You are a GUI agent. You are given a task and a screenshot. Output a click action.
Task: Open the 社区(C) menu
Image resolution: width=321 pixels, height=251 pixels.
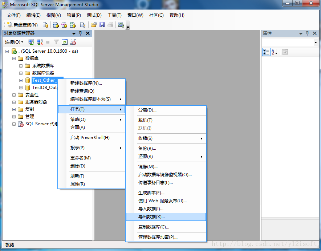(x=156, y=15)
